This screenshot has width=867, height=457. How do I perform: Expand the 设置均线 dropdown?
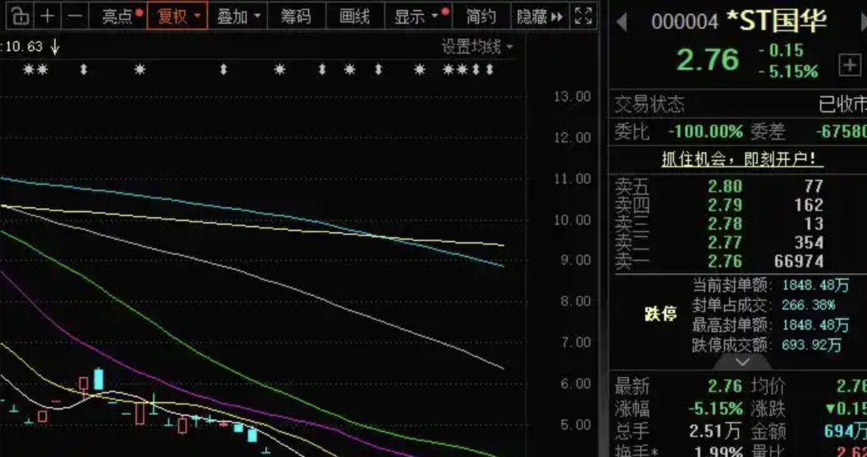click(x=477, y=47)
